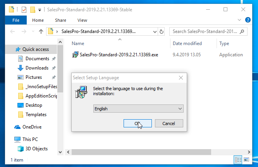Image resolution: width=258 pixels, height=167 pixels.
Task: Expand the ribbon with the chevron
Action: point(239,20)
